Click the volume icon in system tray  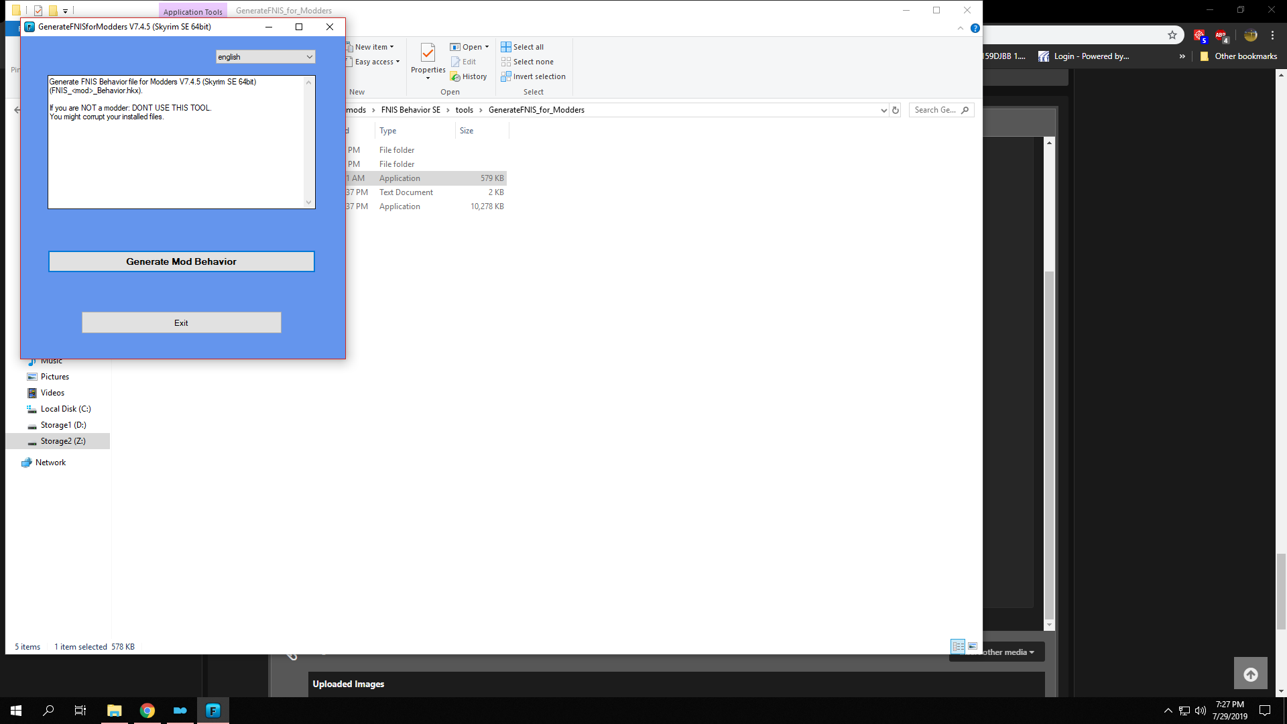tap(1201, 711)
